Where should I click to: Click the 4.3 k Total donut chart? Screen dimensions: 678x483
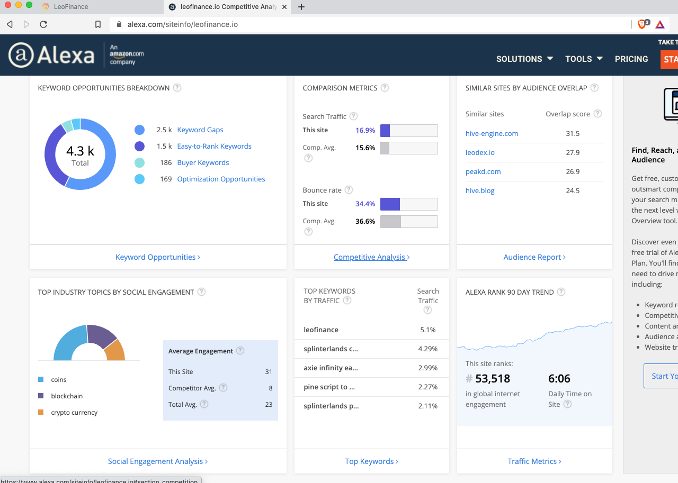80,154
